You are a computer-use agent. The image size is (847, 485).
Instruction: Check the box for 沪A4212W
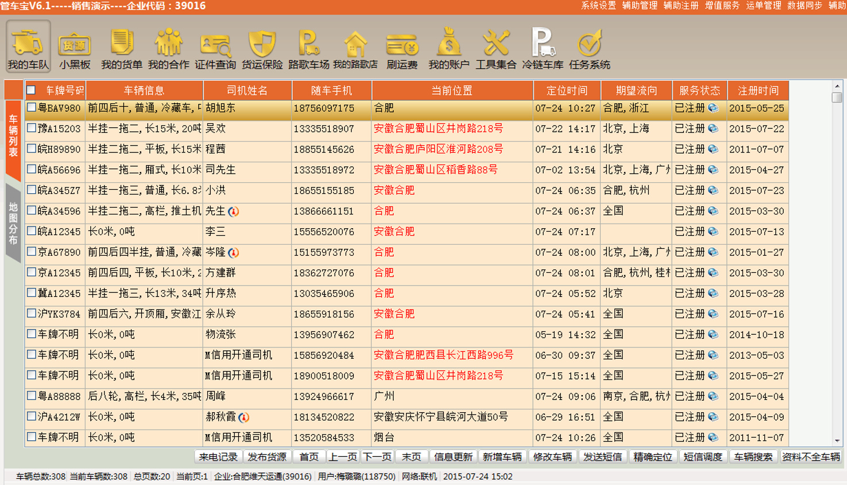[x=32, y=416]
